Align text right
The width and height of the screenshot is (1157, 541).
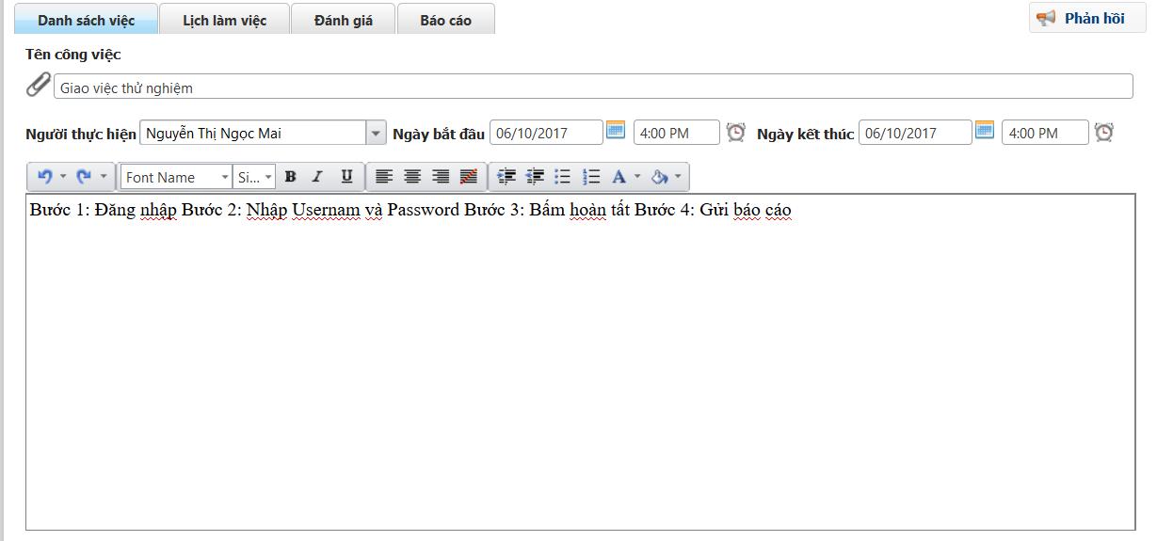tap(441, 177)
